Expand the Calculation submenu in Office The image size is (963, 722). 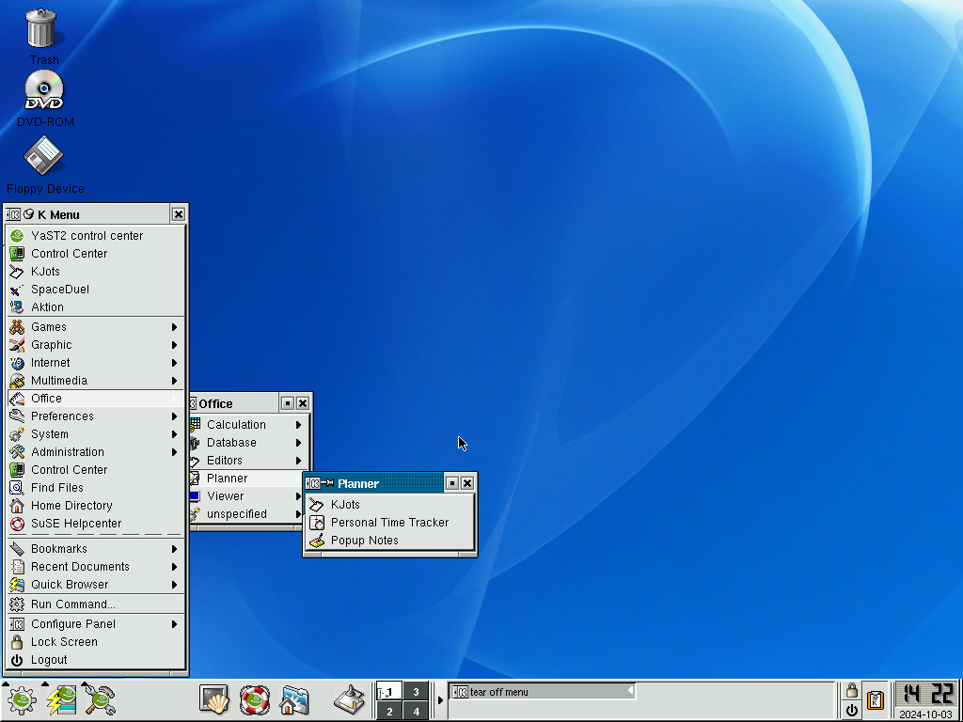coord(247,425)
